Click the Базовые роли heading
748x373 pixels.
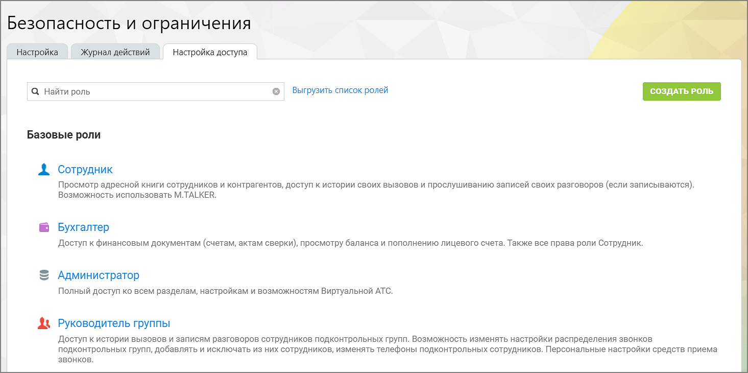(x=64, y=135)
